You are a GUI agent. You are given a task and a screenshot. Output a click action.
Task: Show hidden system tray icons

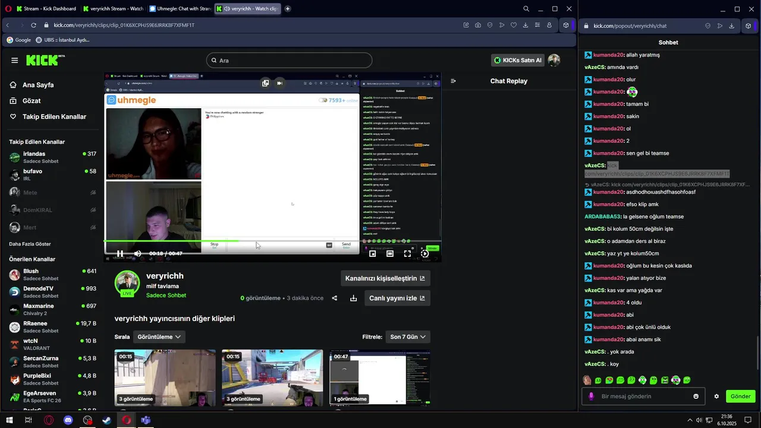690,420
